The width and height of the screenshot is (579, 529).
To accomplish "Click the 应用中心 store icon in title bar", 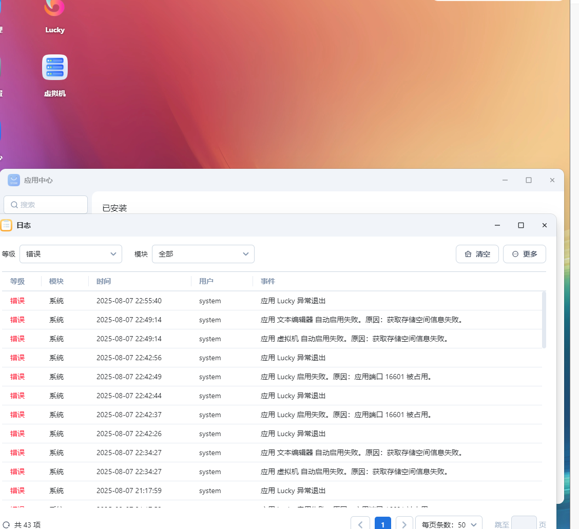I will [14, 180].
